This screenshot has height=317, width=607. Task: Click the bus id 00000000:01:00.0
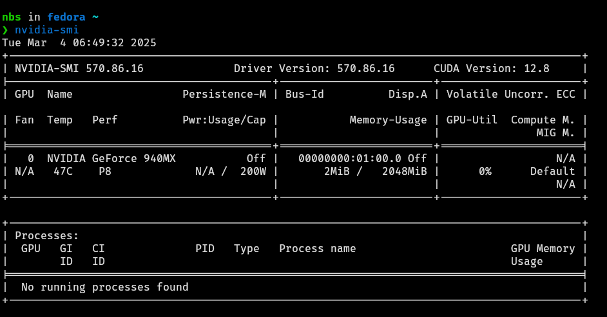click(350, 158)
